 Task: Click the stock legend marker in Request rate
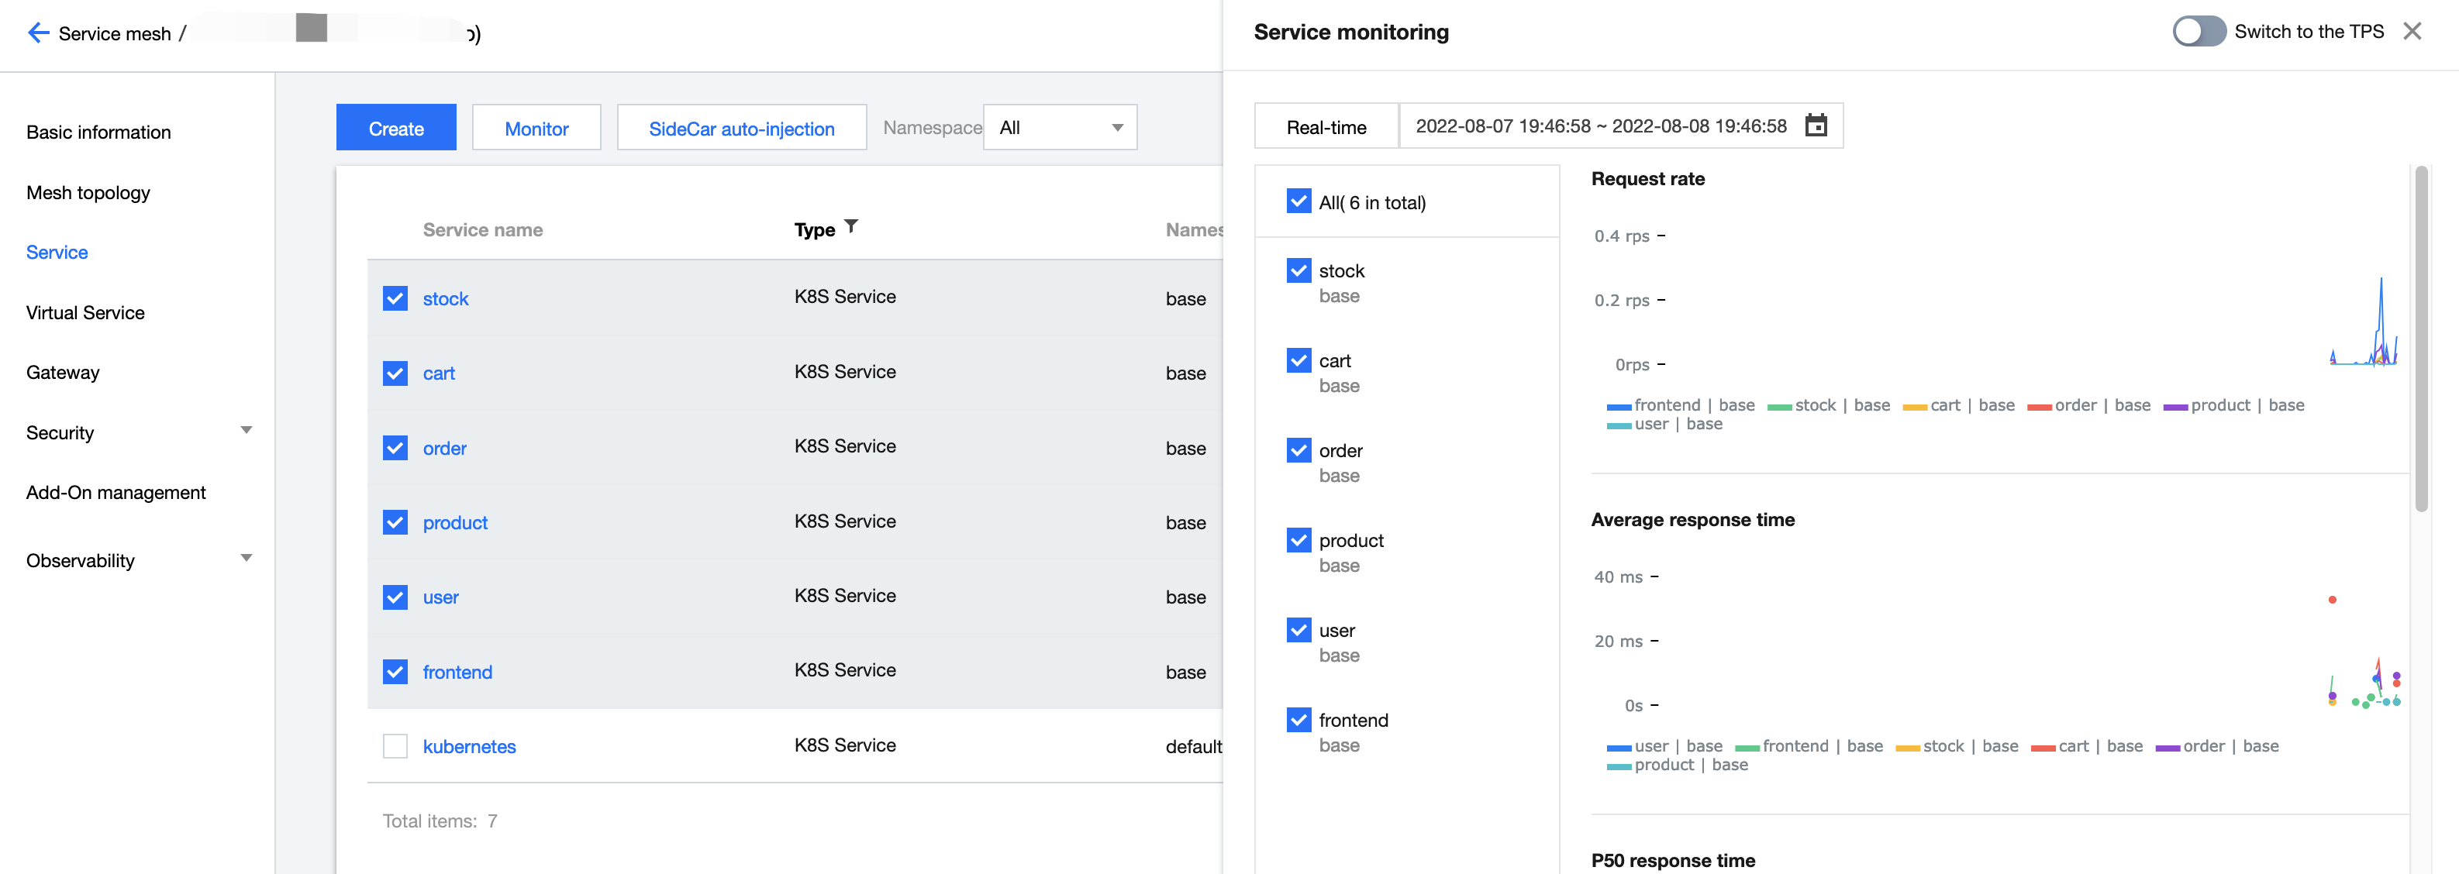click(1778, 407)
